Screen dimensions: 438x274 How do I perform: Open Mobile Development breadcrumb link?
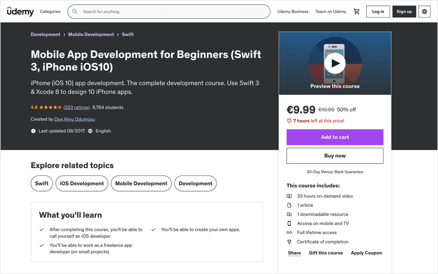(x=91, y=34)
